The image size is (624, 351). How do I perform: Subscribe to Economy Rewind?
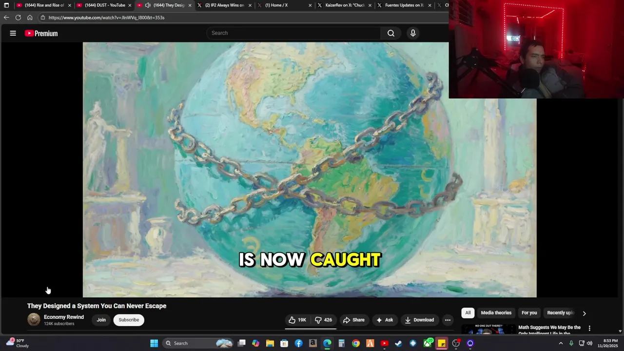(x=129, y=320)
